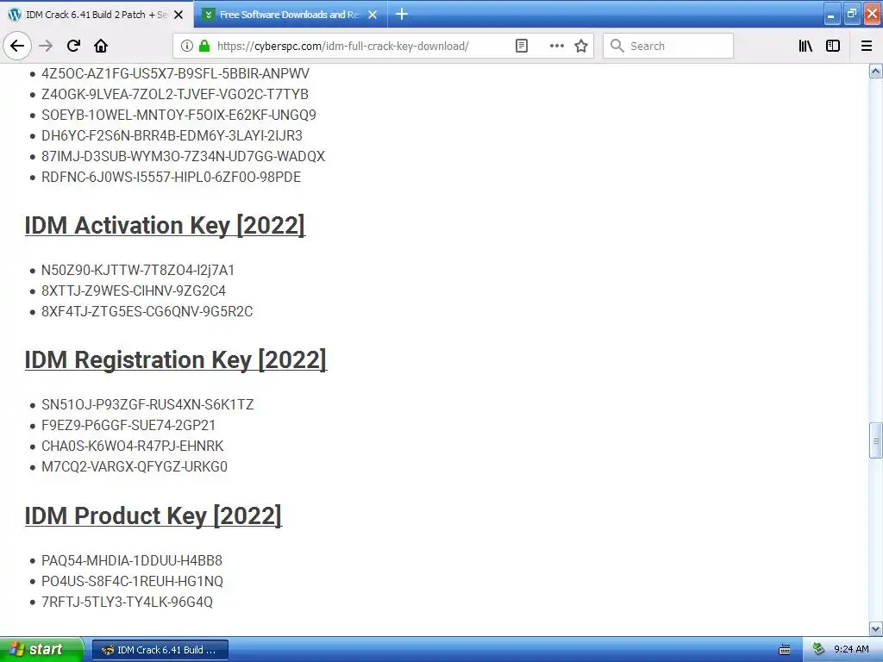Click scrollbar up arrow
Screen dimensions: 883x662
click(x=876, y=71)
